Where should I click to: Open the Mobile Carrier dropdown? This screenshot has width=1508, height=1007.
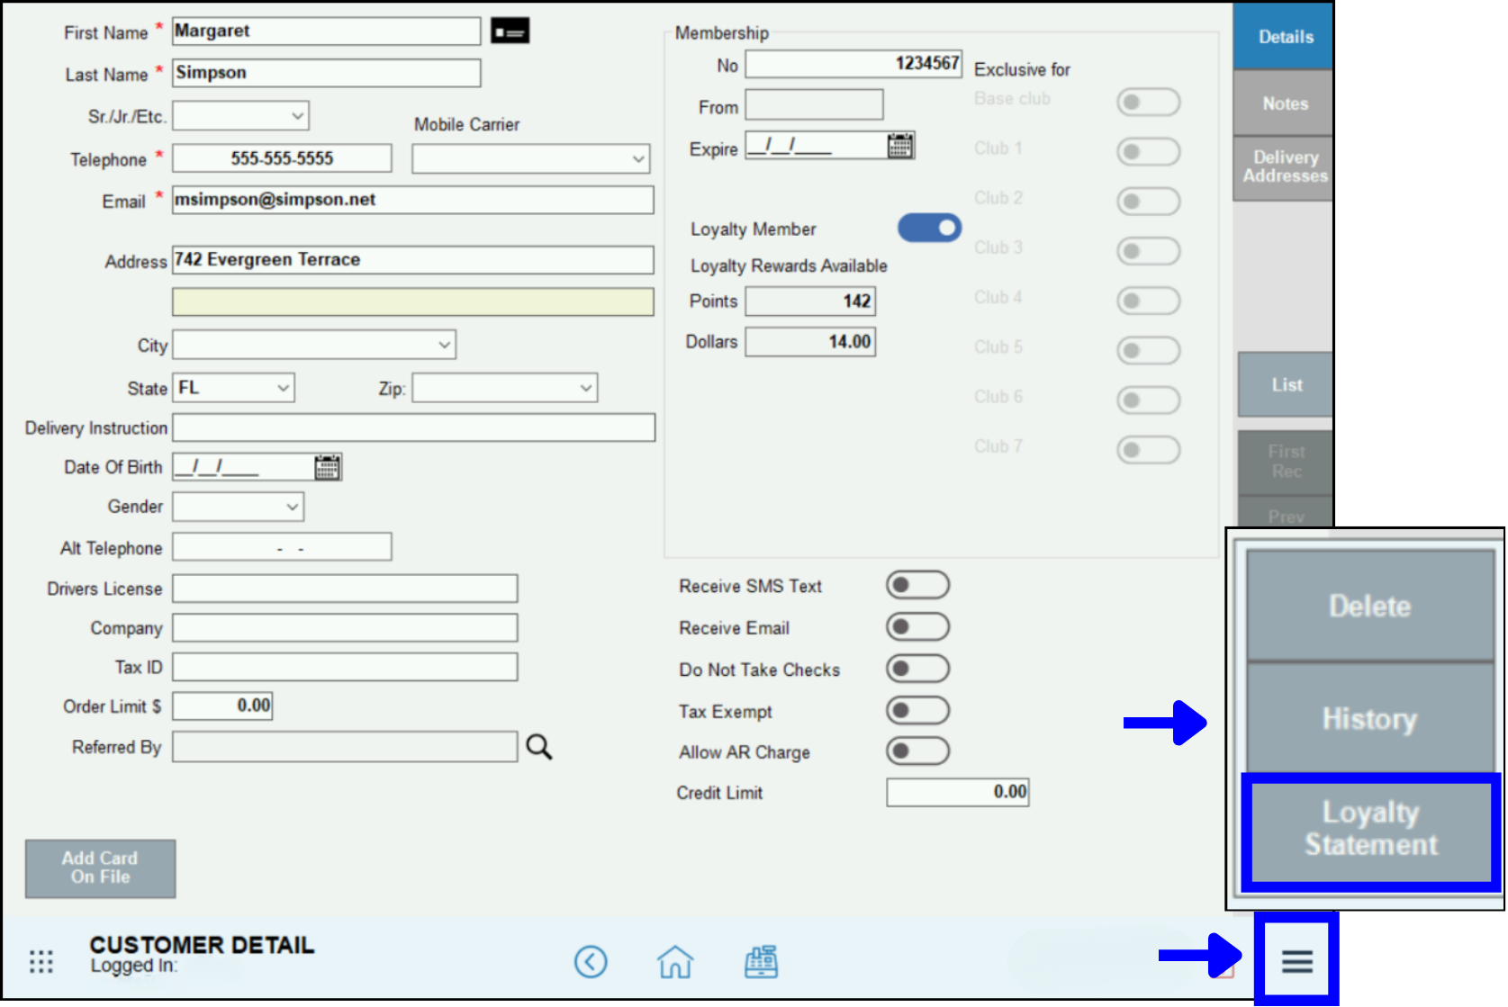[x=530, y=159]
